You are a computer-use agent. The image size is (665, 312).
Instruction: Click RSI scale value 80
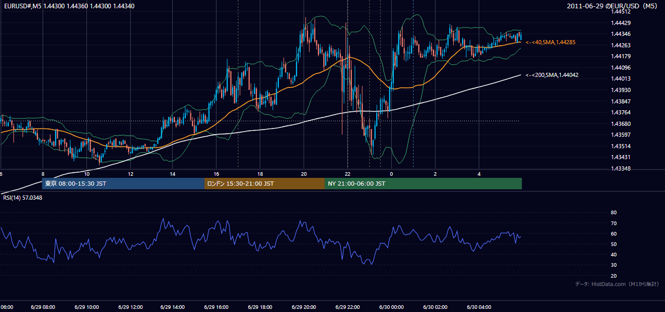pos(613,213)
